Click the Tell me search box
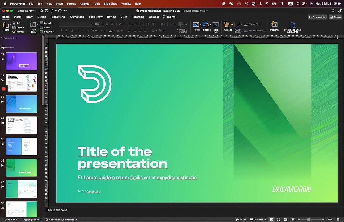Viewport: 344px width, 222px height. [x=169, y=17]
